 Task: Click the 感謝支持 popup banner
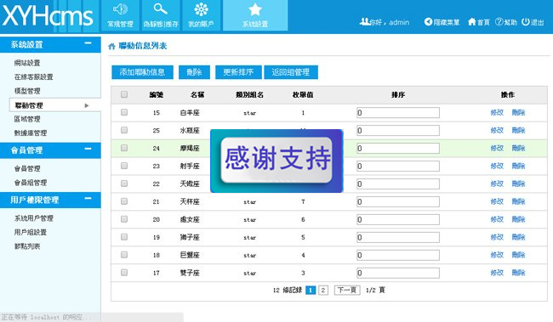[x=276, y=161]
